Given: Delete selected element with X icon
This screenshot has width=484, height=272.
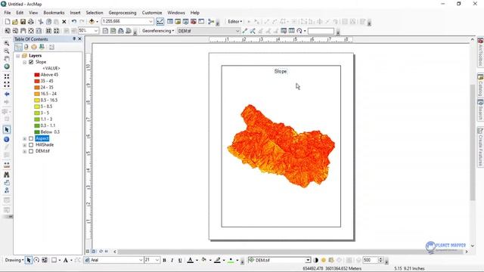Looking at the screenshot, I should point(64,22).
